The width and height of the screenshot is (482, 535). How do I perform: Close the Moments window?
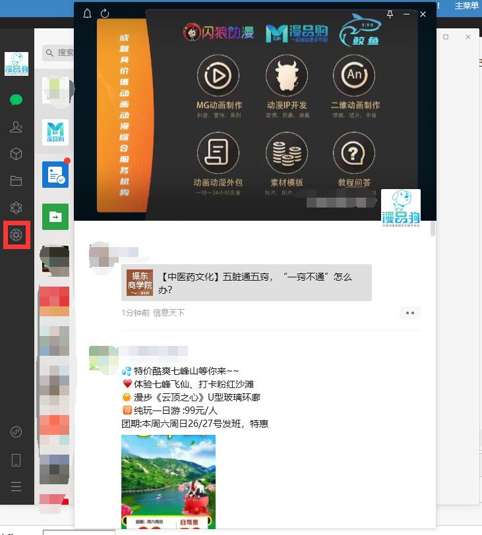tap(423, 14)
